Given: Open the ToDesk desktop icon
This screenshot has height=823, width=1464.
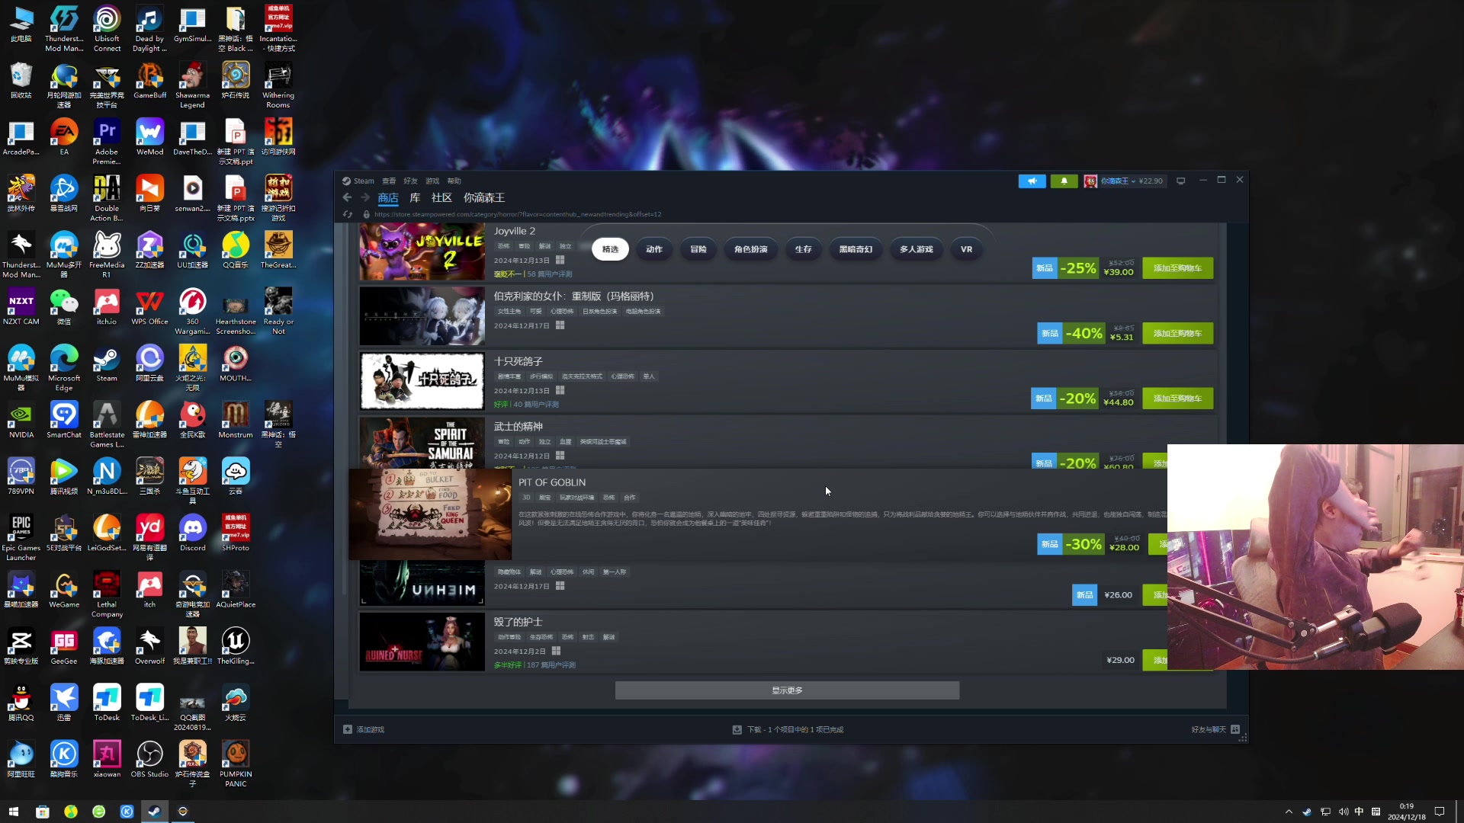Looking at the screenshot, I should pos(107,703).
